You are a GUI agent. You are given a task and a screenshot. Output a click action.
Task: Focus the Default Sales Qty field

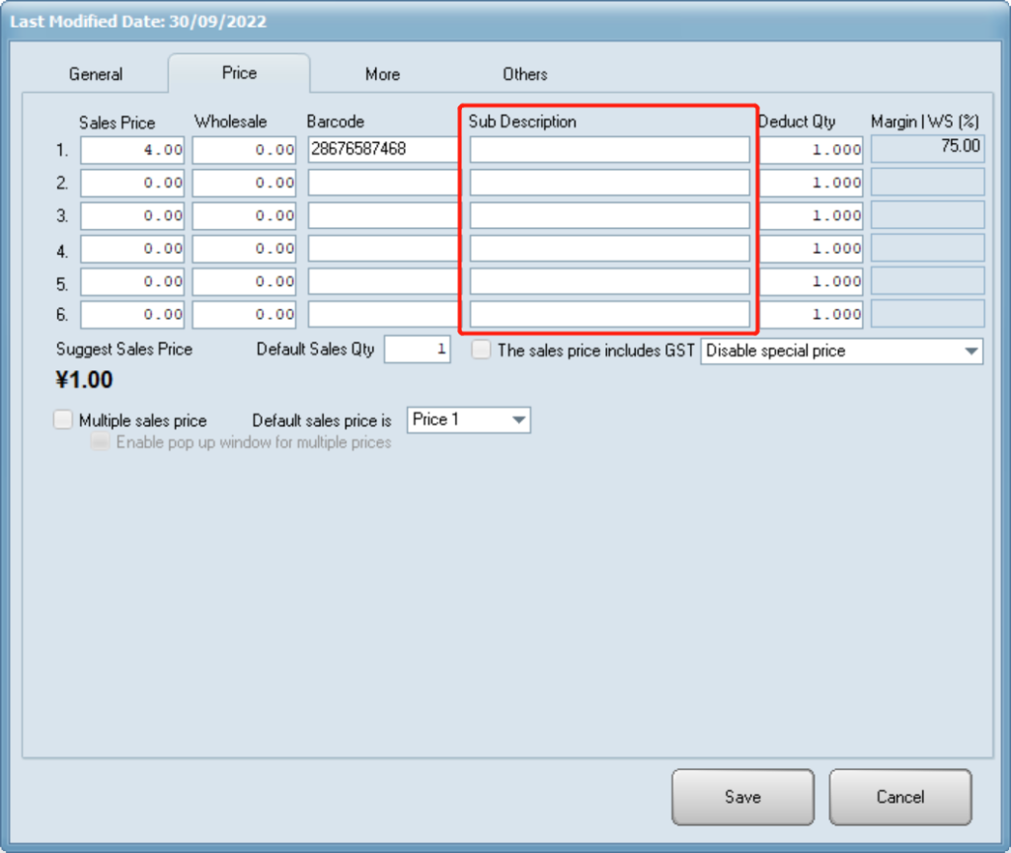[417, 349]
